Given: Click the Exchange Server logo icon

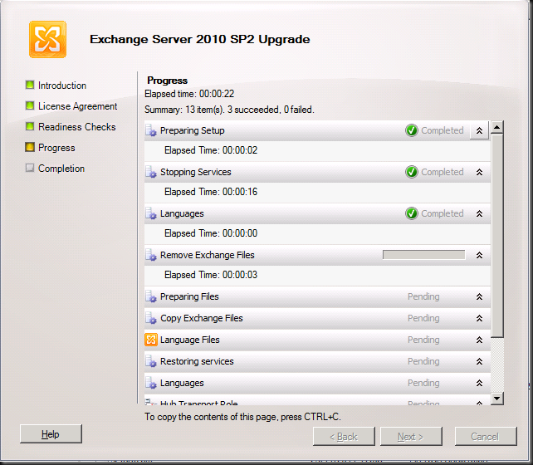Looking at the screenshot, I should [x=47, y=39].
